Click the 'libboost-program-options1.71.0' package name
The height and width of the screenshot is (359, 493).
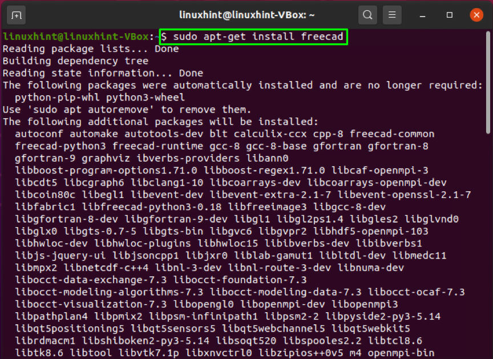coord(106,171)
